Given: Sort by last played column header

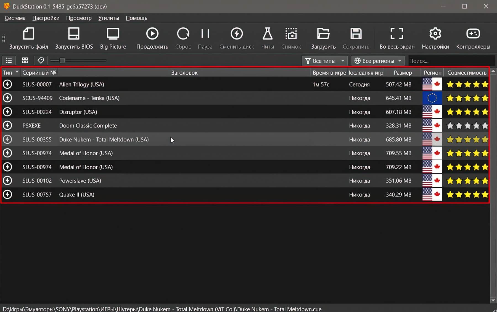Looking at the screenshot, I should (366, 73).
